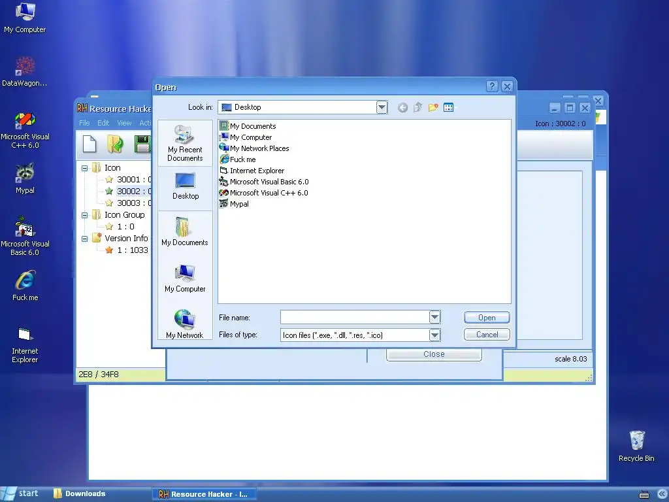Click the Windows start button

[20, 494]
